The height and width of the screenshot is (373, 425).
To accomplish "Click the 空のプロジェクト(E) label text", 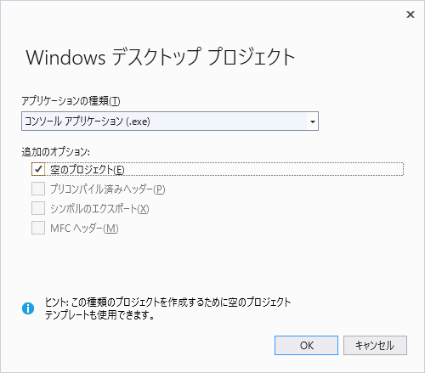I will pos(88,170).
